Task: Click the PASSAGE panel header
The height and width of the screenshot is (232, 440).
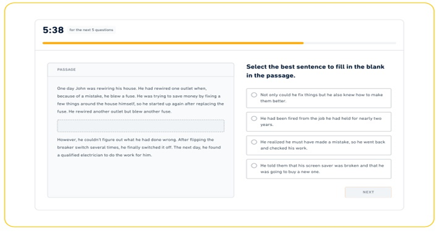Action: pos(140,70)
